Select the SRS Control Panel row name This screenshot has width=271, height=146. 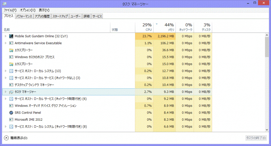[x=28, y=113]
